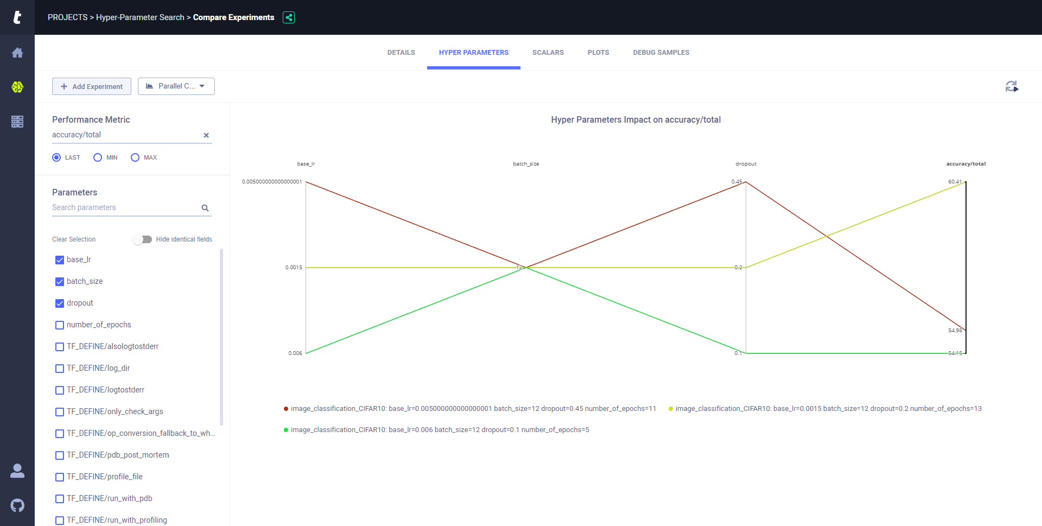Open the home dashboard icon

point(17,53)
